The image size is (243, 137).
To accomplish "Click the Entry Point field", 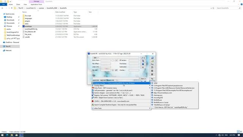I will (106, 60).
